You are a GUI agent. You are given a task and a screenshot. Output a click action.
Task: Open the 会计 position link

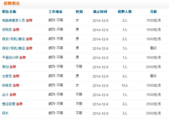(x=5, y=95)
